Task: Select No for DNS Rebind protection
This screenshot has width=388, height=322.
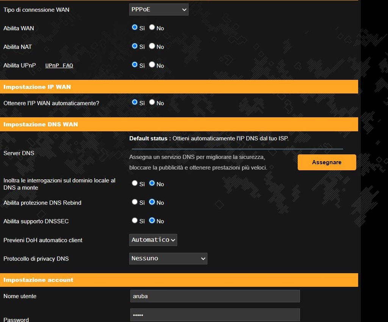Action: click(x=152, y=202)
